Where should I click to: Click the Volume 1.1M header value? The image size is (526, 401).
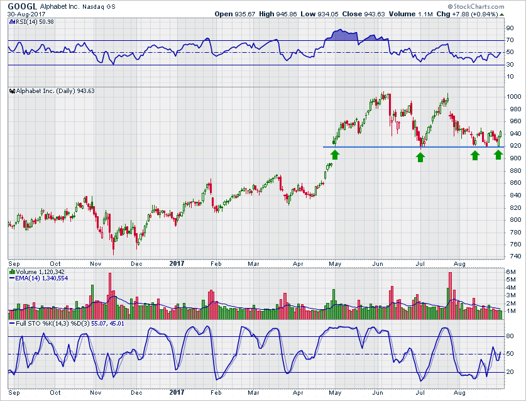click(x=410, y=14)
